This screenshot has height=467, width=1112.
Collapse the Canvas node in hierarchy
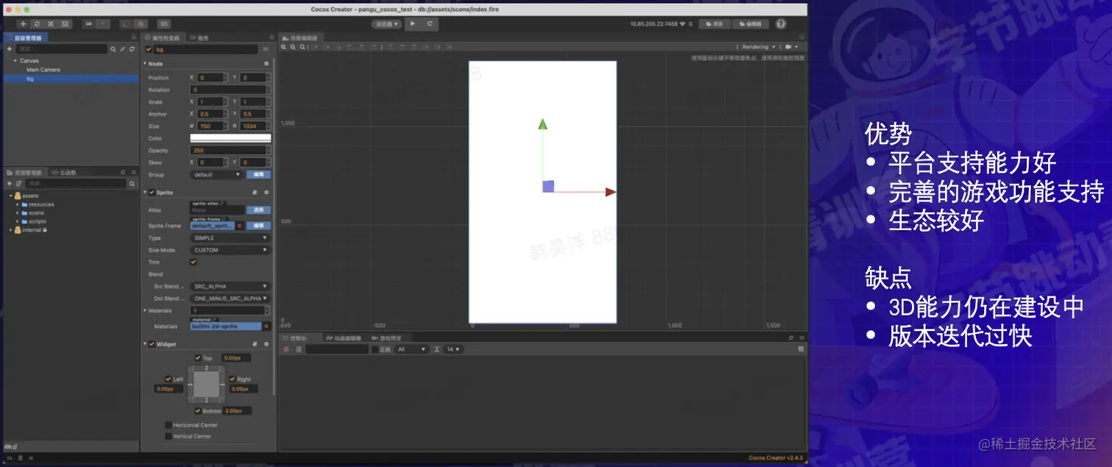click(15, 60)
